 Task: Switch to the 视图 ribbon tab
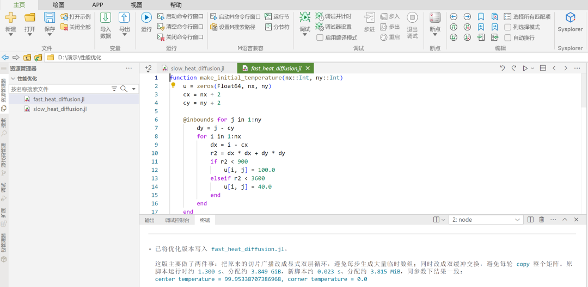click(137, 5)
